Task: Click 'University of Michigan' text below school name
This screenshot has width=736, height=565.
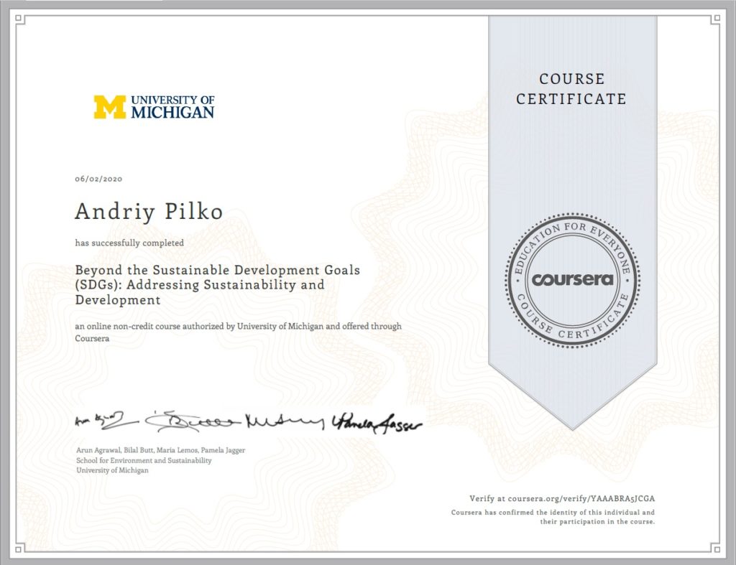Action: coord(112,470)
